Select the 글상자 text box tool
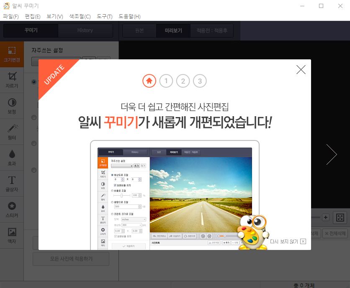350x288 pixels. pyautogui.click(x=12, y=184)
